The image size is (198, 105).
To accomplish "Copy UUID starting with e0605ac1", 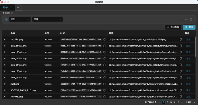I will [104, 77].
